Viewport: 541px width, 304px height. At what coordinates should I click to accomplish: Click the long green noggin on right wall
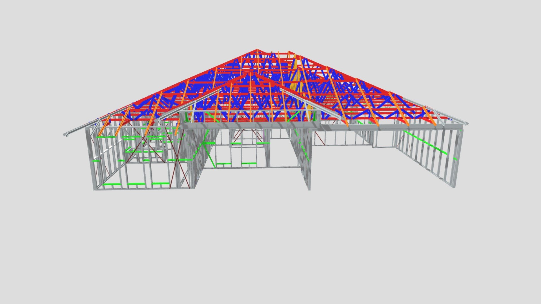(428, 144)
